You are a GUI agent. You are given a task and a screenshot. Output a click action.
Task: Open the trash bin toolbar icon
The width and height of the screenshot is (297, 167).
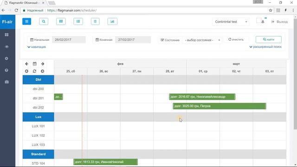[x=95, y=21]
